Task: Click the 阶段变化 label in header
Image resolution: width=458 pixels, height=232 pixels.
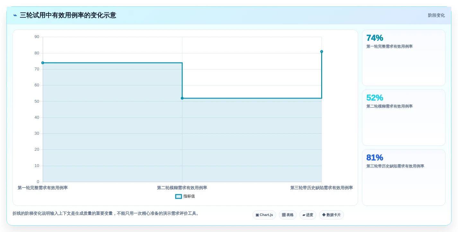Action: [x=436, y=15]
